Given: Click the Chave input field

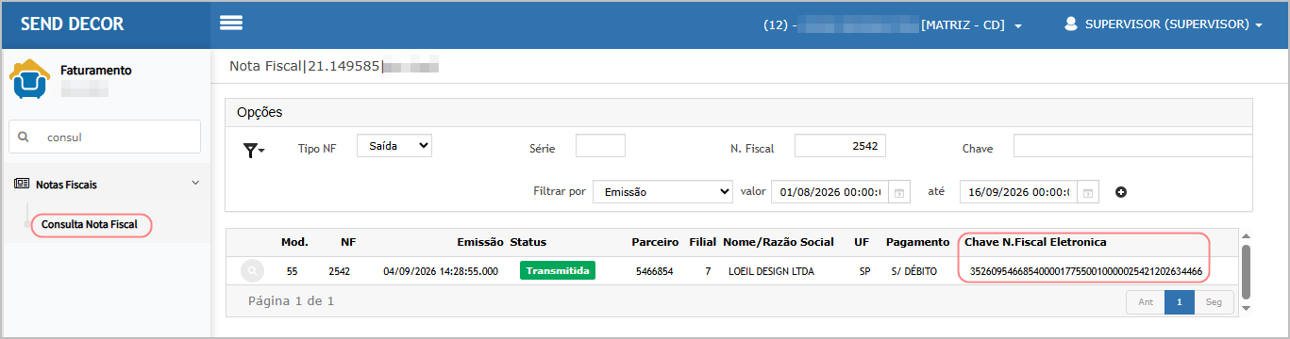Looking at the screenshot, I should click(1132, 146).
